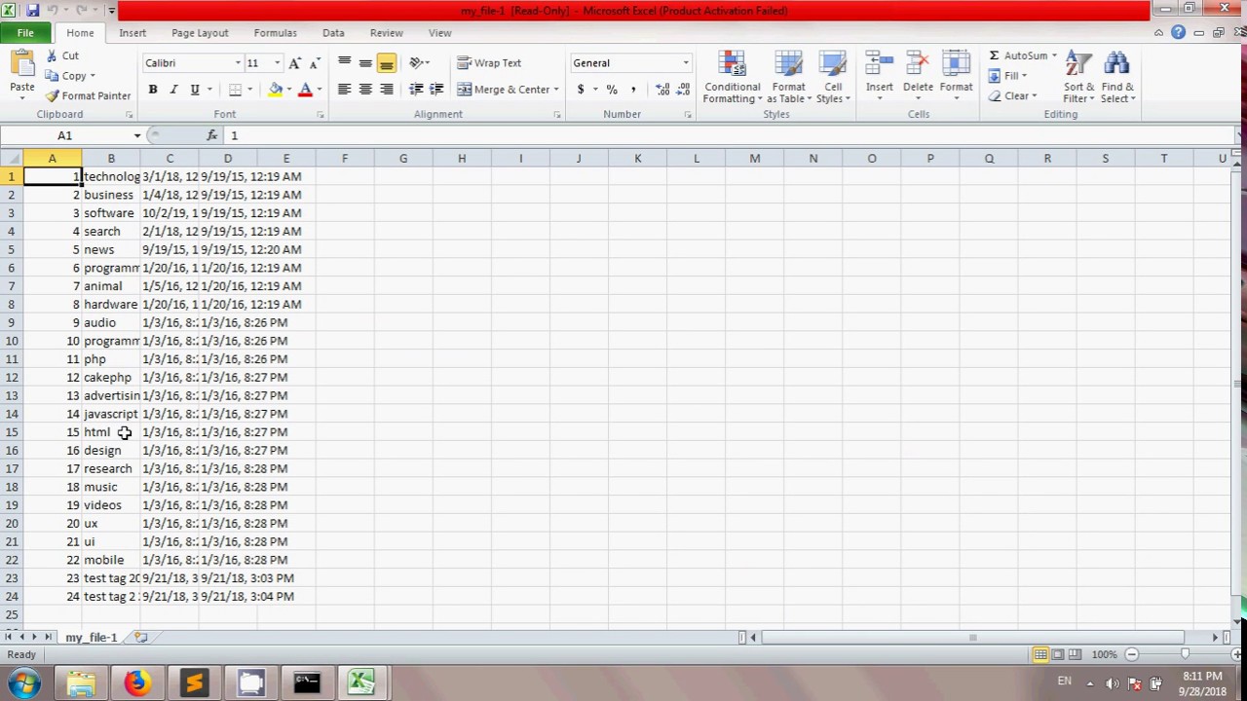
Task: Apply Comma Style
Action: 633,90
